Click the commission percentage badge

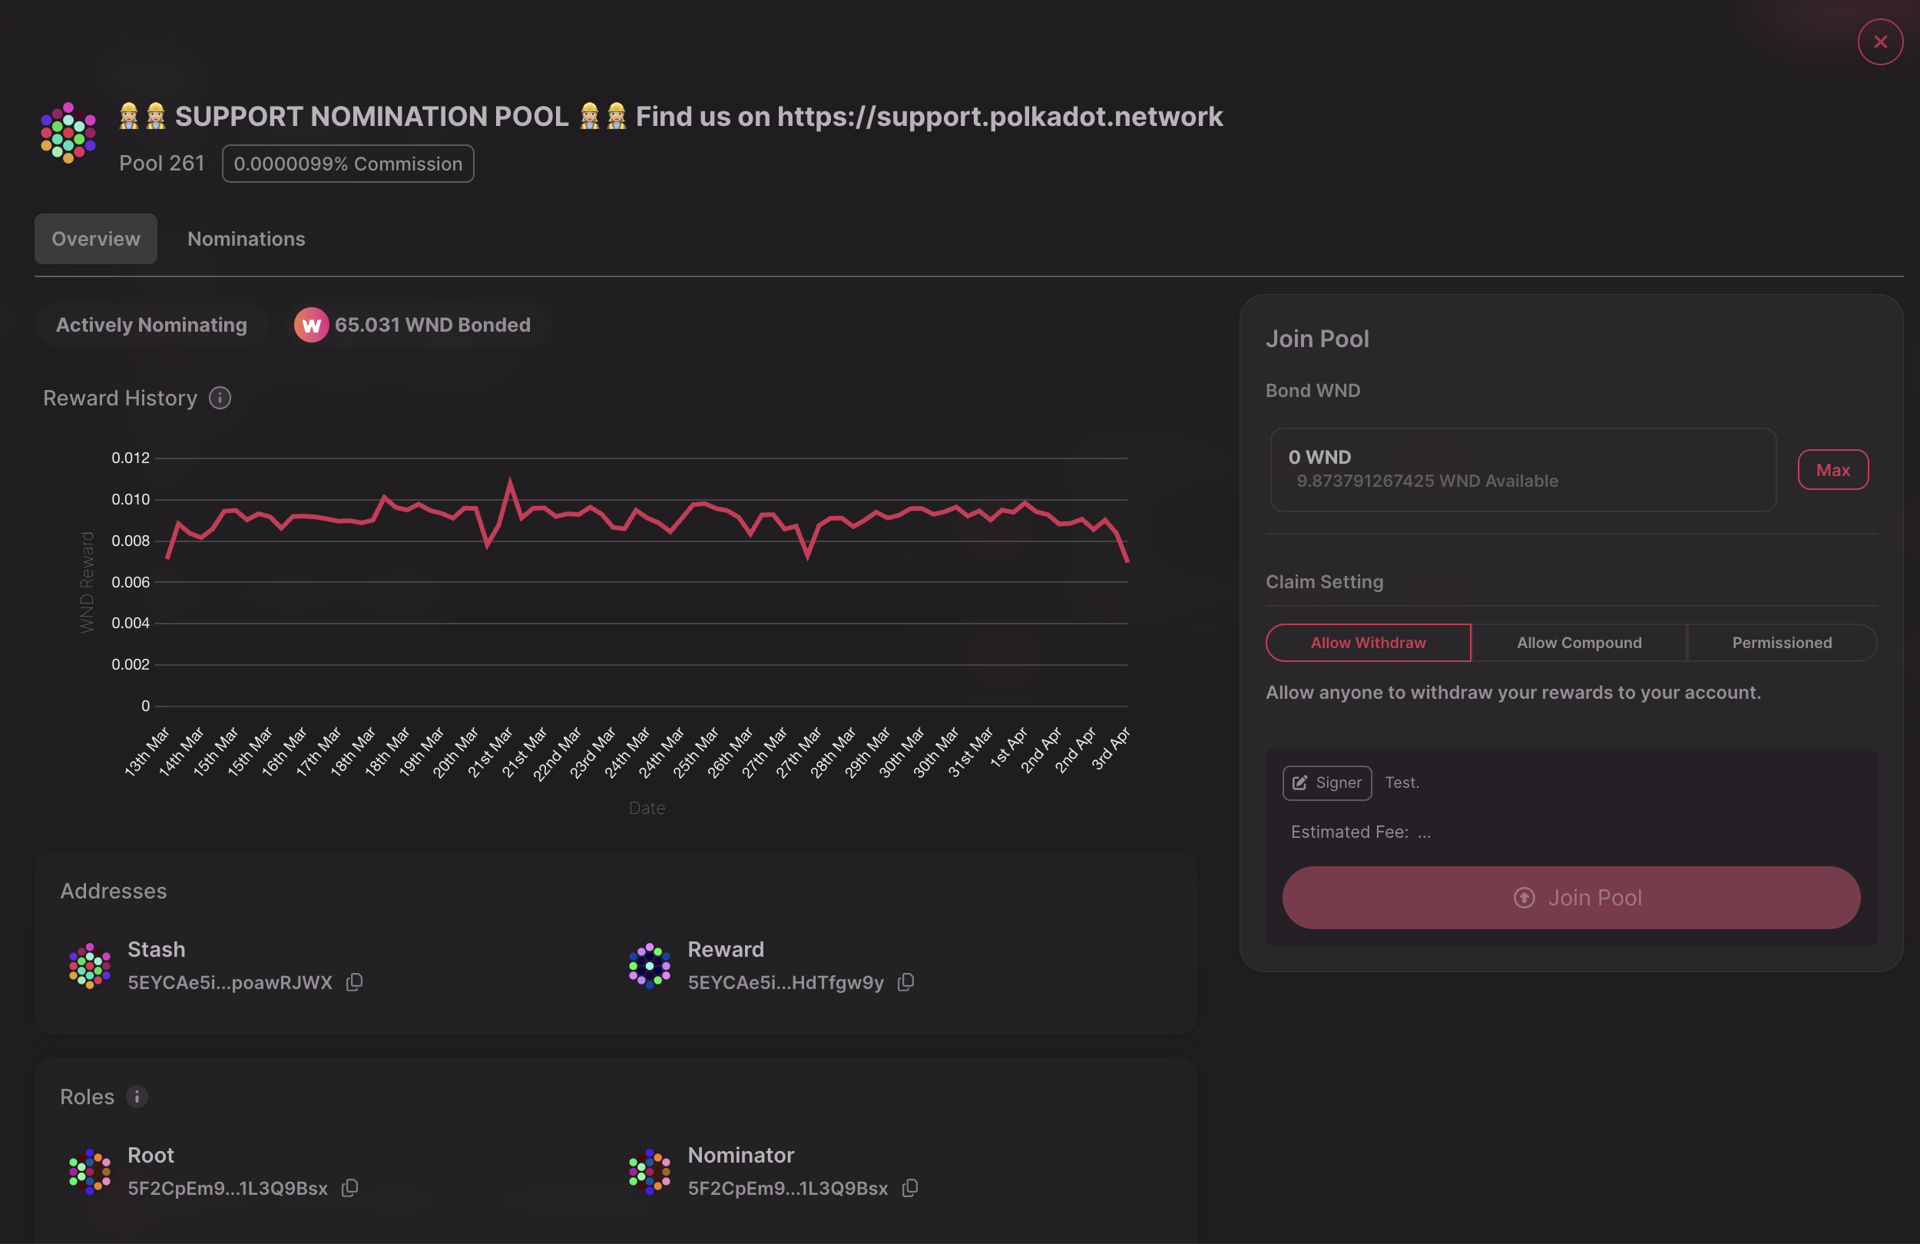point(348,164)
